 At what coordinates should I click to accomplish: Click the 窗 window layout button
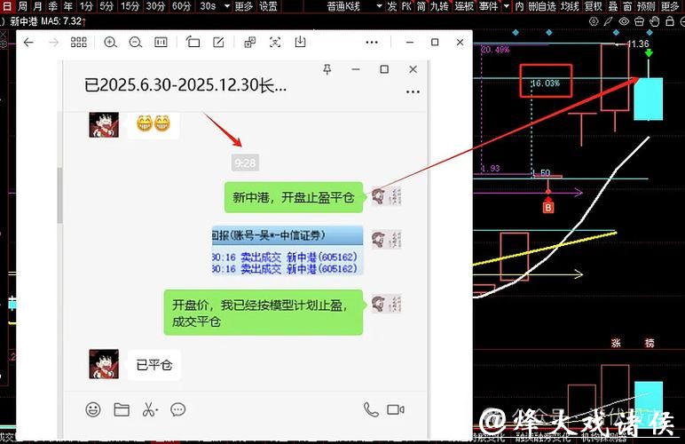[627, 6]
